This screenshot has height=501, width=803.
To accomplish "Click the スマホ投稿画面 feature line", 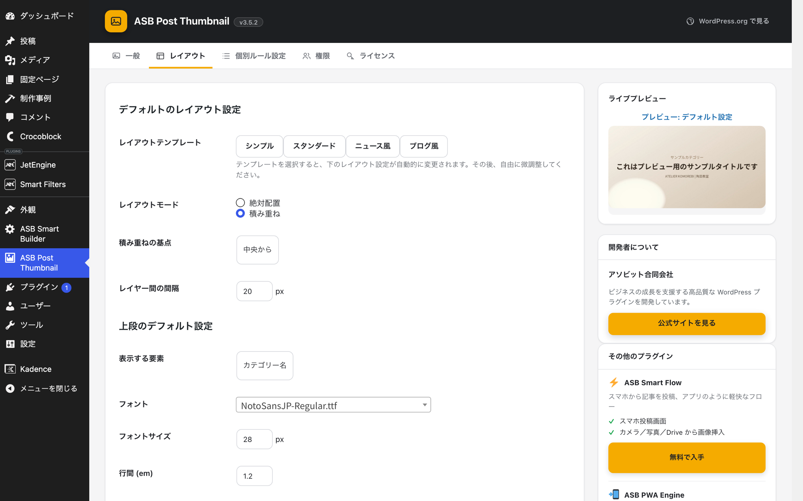I will click(643, 421).
